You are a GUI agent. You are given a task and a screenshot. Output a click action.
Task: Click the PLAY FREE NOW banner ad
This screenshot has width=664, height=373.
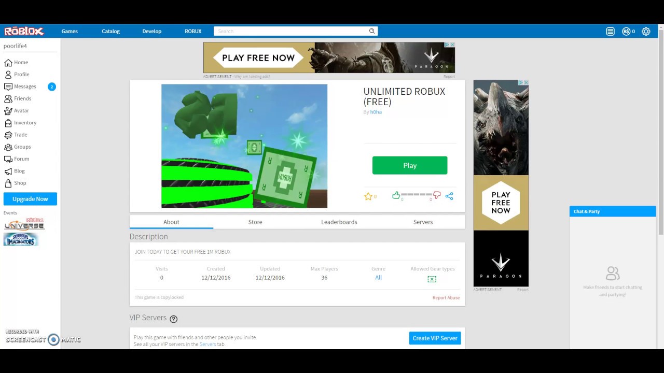[x=329, y=58]
